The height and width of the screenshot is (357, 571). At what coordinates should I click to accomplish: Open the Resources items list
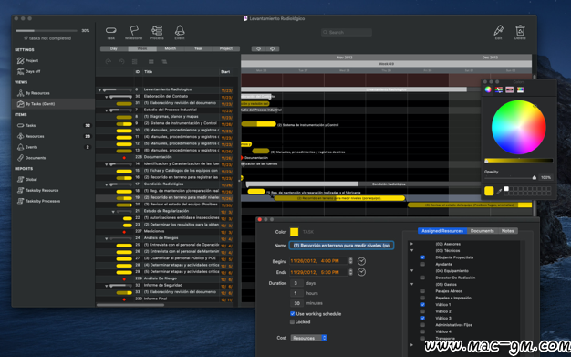(x=31, y=136)
